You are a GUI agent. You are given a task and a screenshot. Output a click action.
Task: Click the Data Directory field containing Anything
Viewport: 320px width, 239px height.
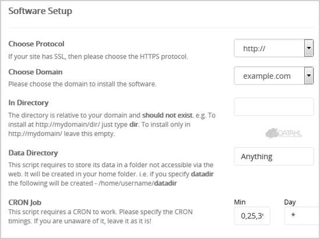(274, 157)
